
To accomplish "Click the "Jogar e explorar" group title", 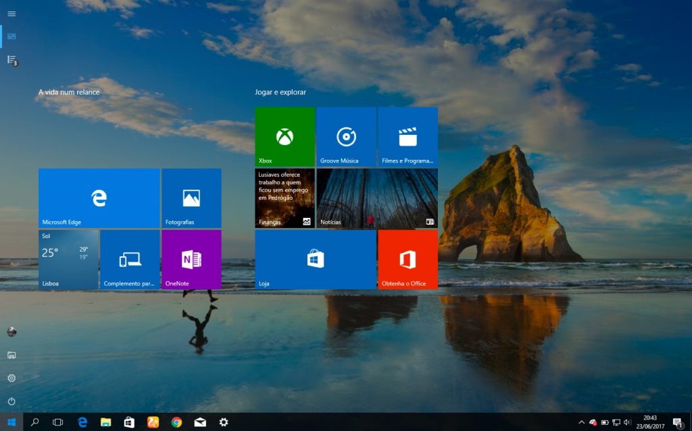I will coord(280,92).
